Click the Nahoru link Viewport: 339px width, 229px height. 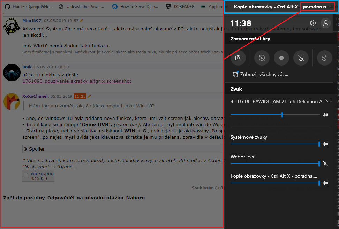pos(136,198)
